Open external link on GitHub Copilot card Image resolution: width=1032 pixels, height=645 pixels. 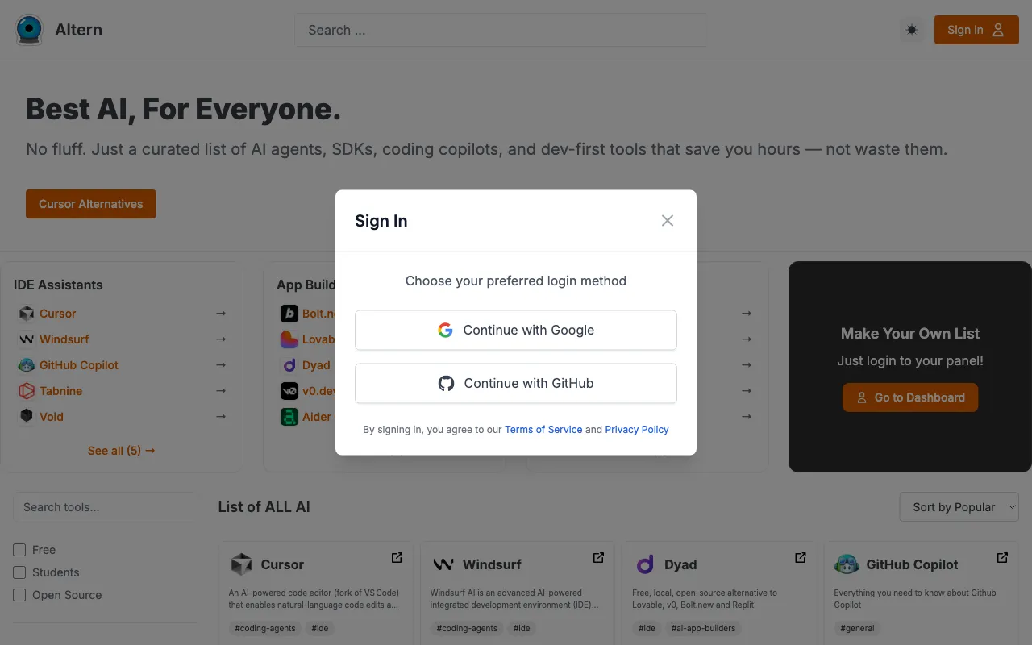coord(1002,557)
